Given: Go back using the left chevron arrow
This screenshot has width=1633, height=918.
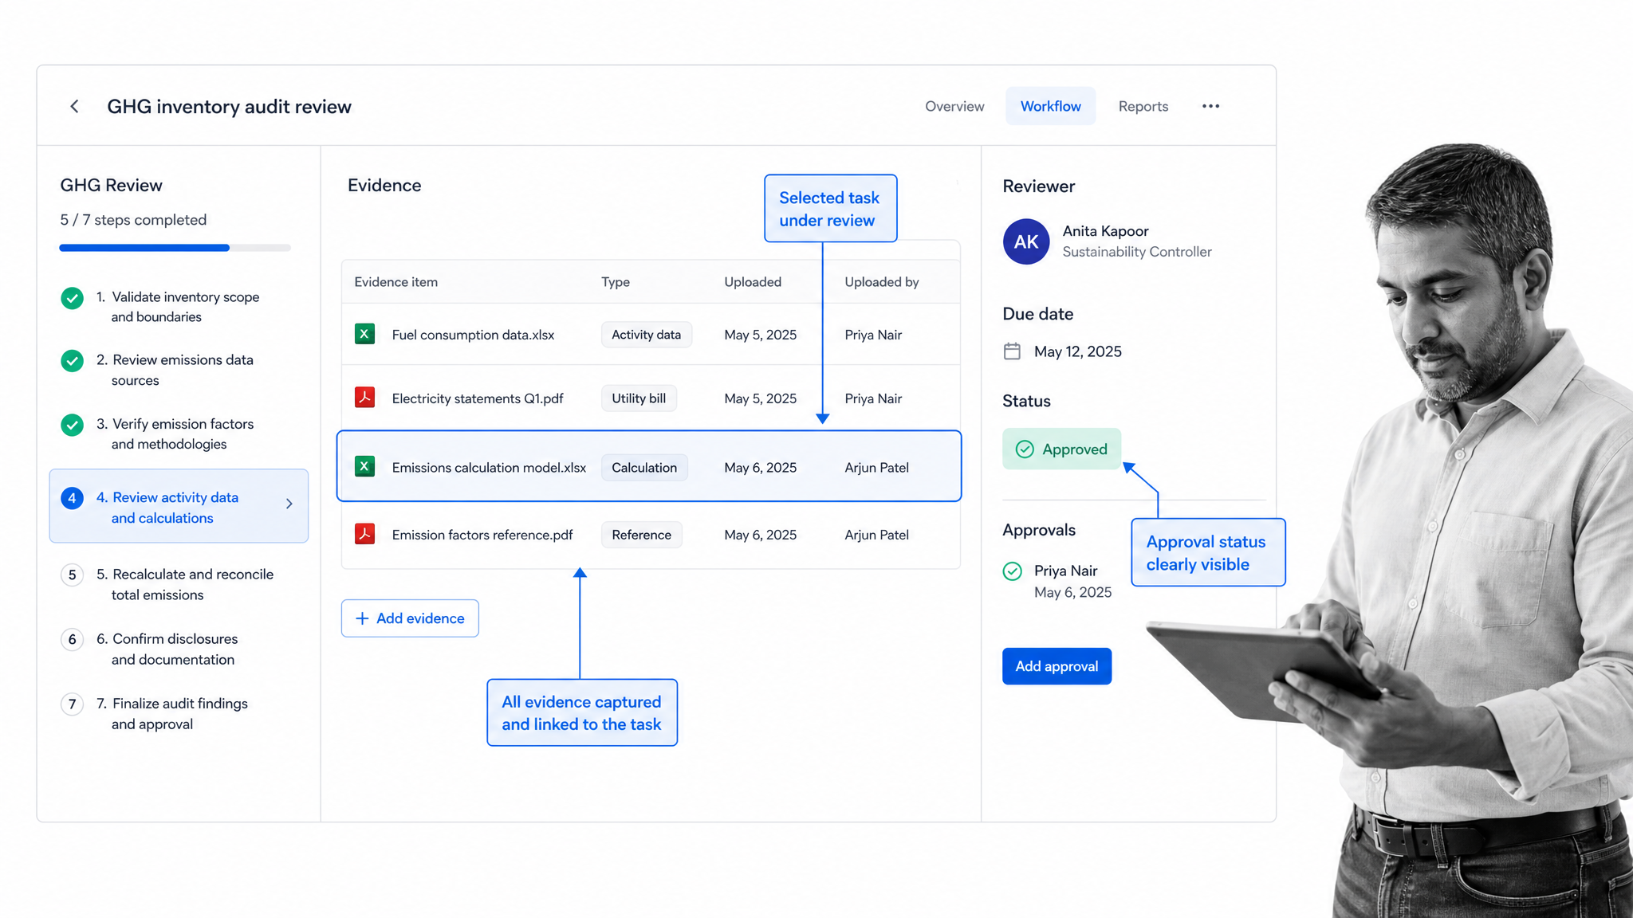Looking at the screenshot, I should pyautogui.click(x=74, y=106).
